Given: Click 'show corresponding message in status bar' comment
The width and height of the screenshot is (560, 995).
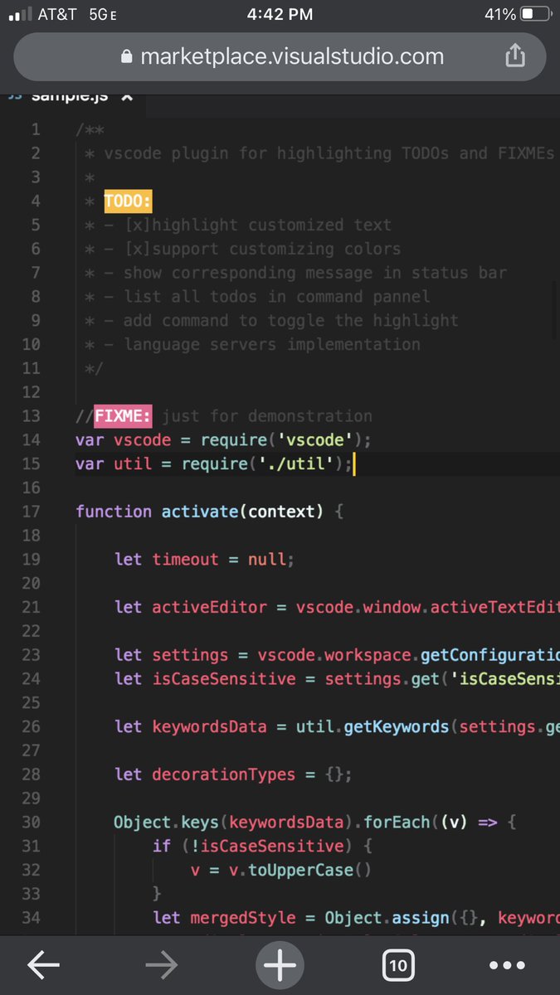Looking at the screenshot, I should (314, 273).
